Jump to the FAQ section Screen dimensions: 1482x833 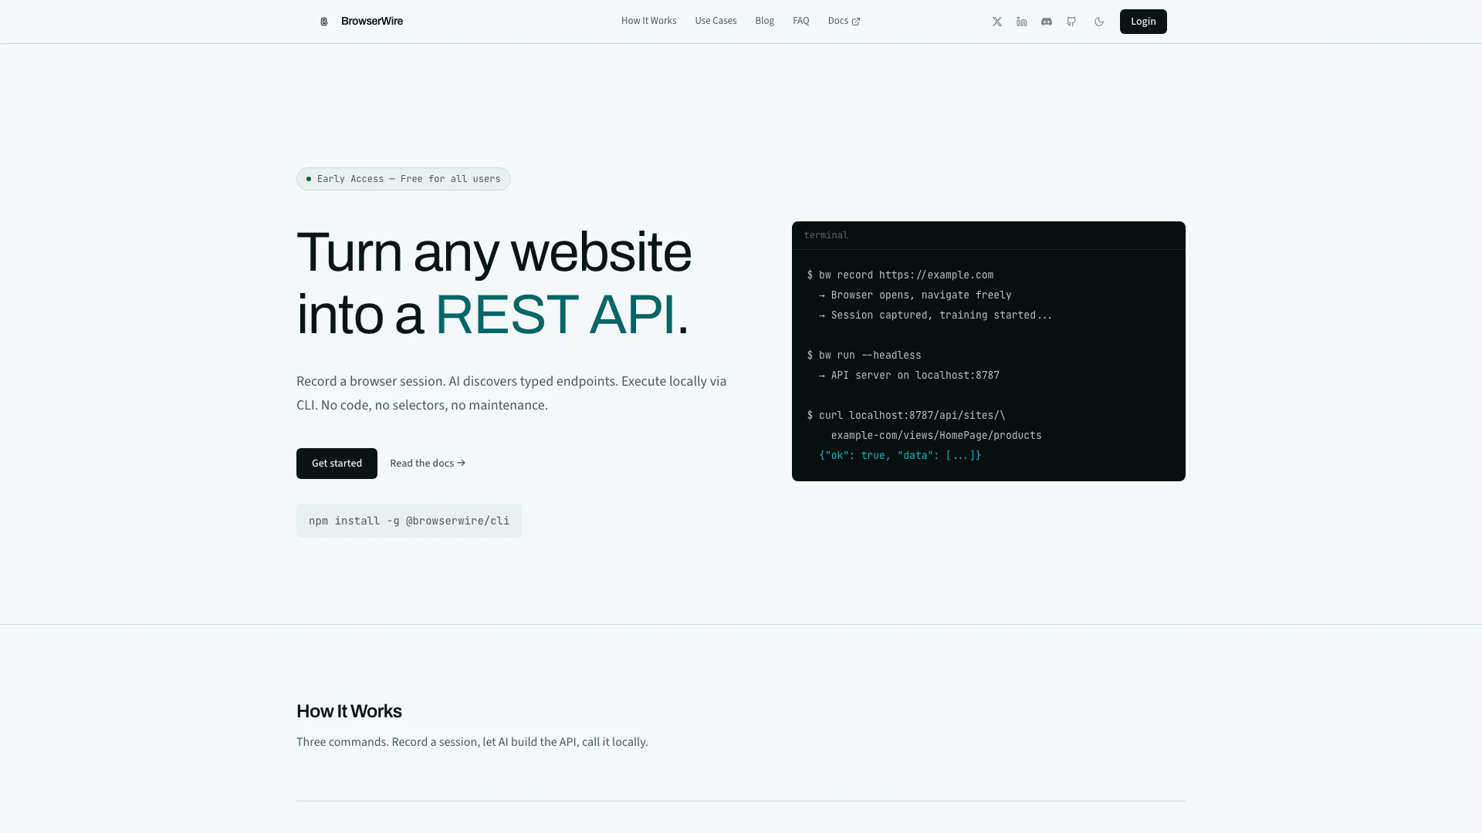[x=800, y=21]
